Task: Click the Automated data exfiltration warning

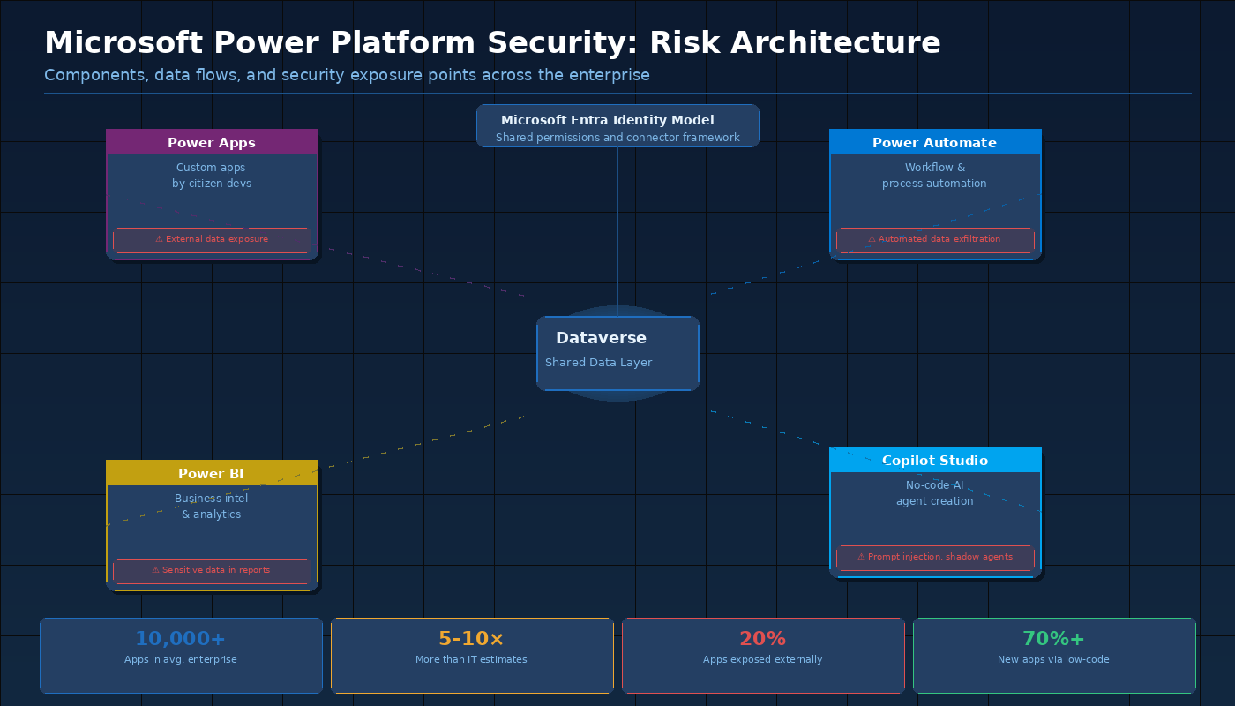Action: [935, 239]
